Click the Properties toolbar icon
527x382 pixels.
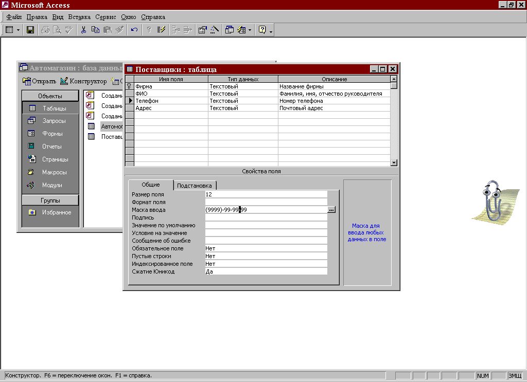pos(202,30)
